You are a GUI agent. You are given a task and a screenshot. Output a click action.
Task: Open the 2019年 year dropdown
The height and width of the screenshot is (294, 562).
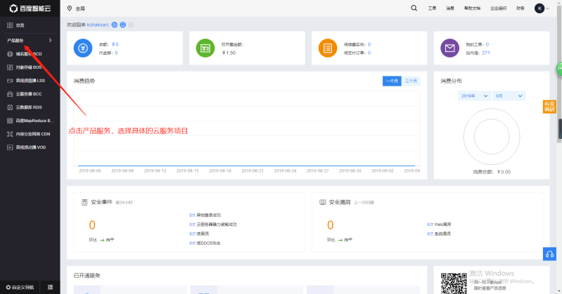474,96
